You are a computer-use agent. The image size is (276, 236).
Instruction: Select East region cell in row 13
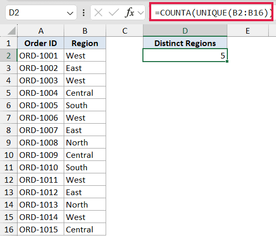click(x=85, y=192)
